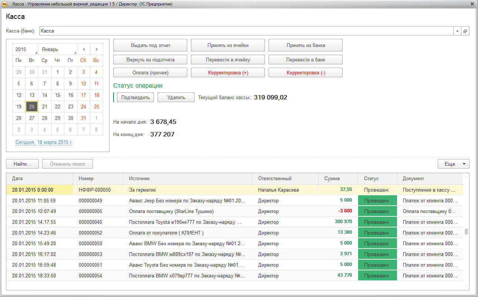This screenshot has width=478, height=297.
Task: Sort by Документ column header
Action: 430,179
